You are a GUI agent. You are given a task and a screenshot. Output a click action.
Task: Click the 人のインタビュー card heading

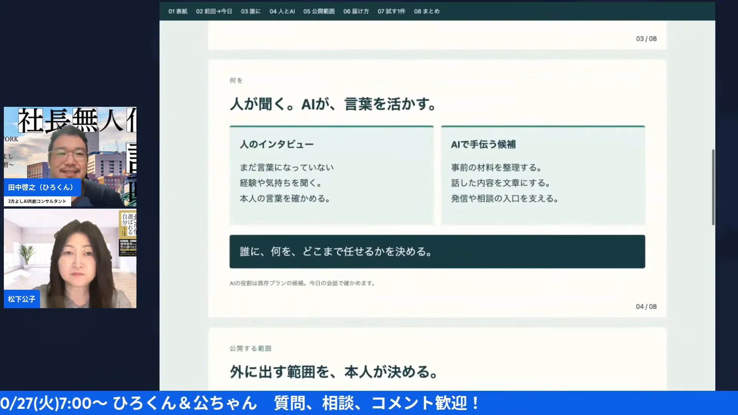pos(277,144)
